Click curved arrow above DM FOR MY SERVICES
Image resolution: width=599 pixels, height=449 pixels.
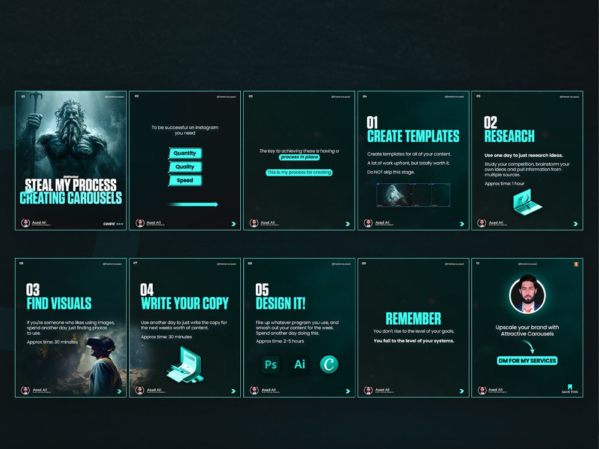point(528,347)
